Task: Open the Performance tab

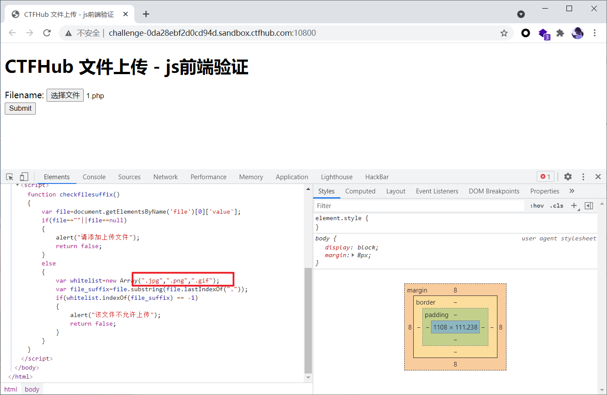Action: click(x=208, y=177)
